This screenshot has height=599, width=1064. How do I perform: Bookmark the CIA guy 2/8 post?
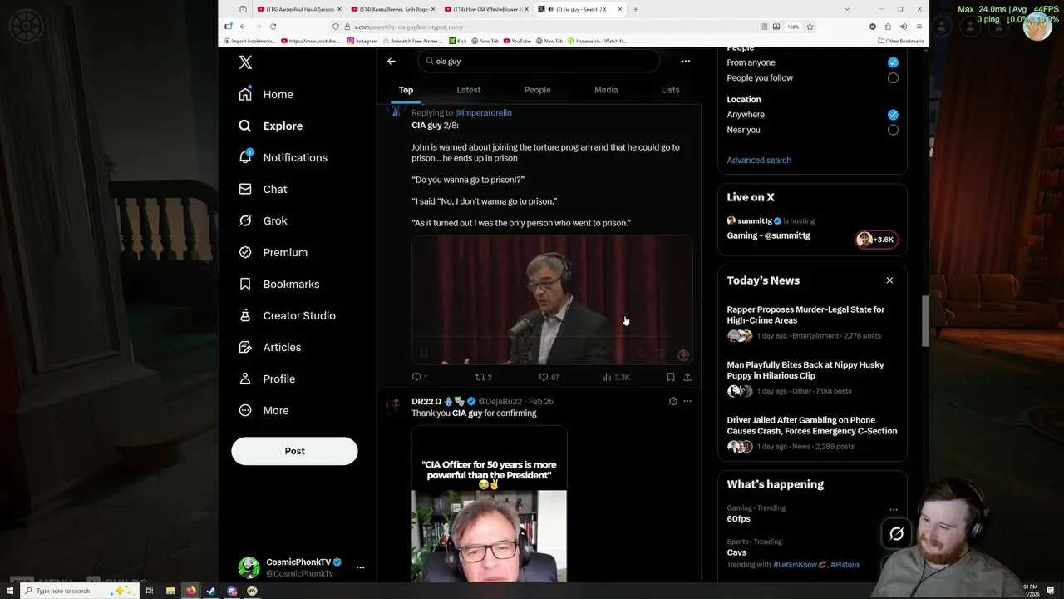coord(671,378)
